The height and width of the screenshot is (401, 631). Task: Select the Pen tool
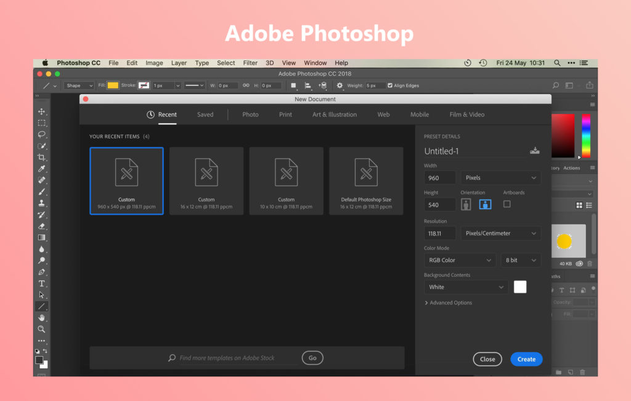pyautogui.click(x=41, y=272)
